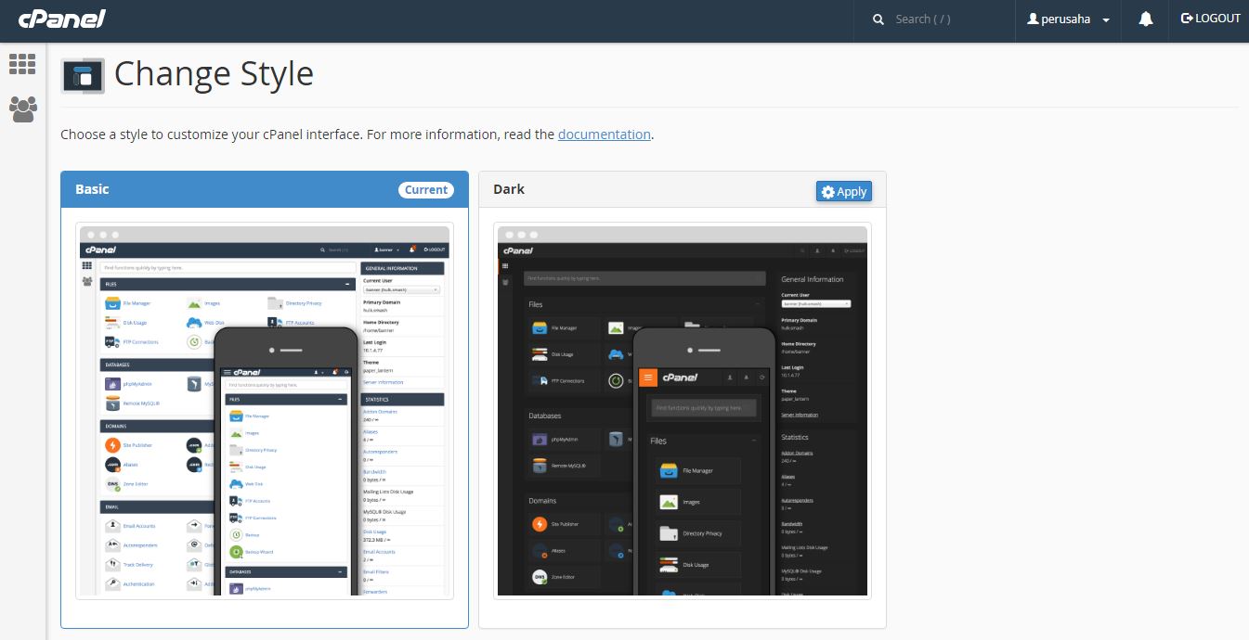
Task: Focus the Search input field
Action: coord(950,19)
